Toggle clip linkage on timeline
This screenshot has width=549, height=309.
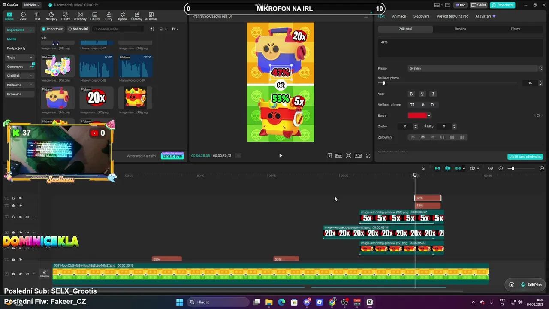[458, 168]
